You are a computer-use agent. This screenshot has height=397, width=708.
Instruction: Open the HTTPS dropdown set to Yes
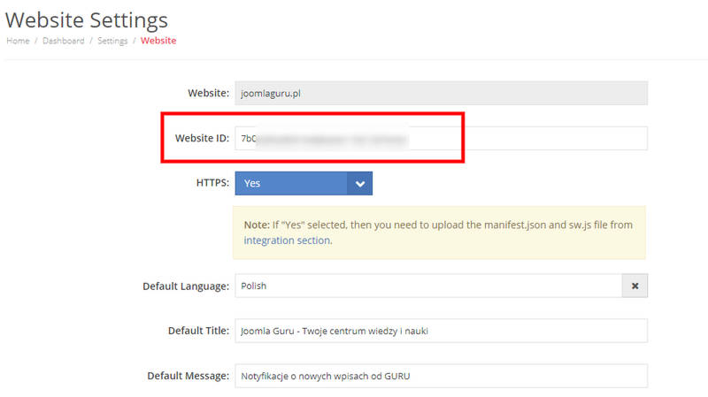tap(304, 183)
